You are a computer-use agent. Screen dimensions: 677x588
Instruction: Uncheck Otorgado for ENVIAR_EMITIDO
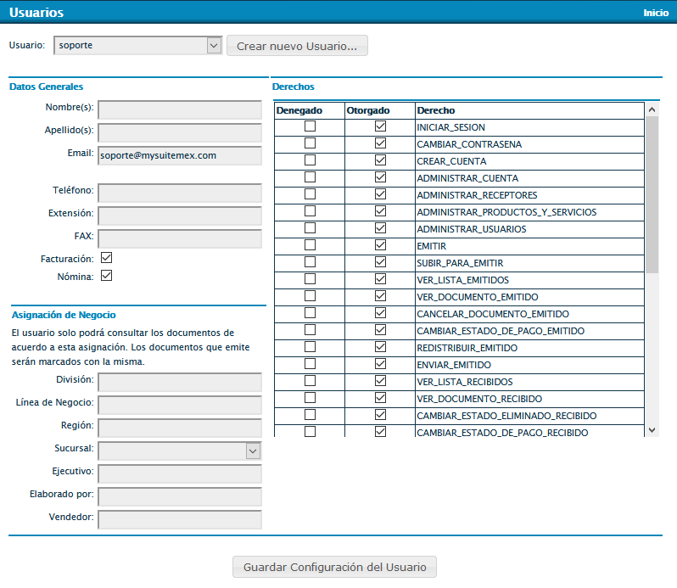(380, 364)
